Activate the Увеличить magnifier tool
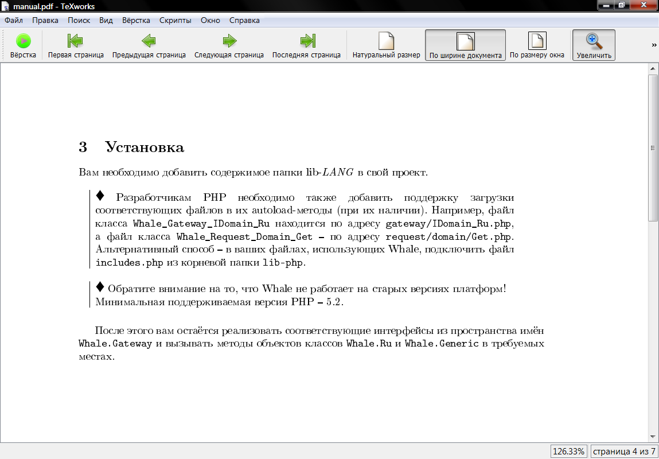 pyautogui.click(x=594, y=41)
